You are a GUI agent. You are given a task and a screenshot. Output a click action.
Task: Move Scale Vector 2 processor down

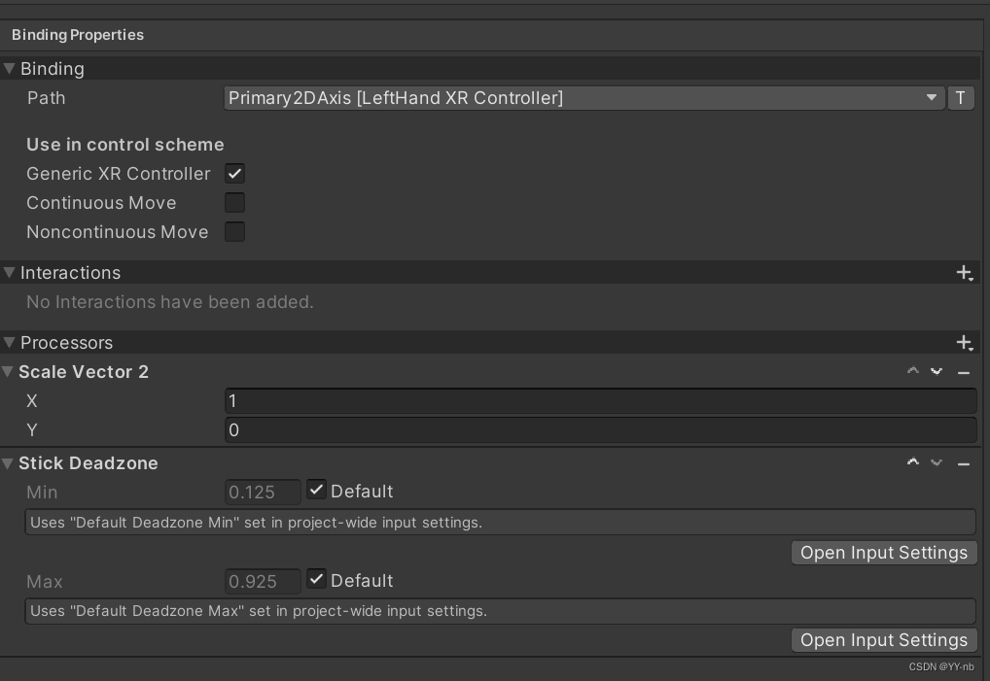coord(937,372)
